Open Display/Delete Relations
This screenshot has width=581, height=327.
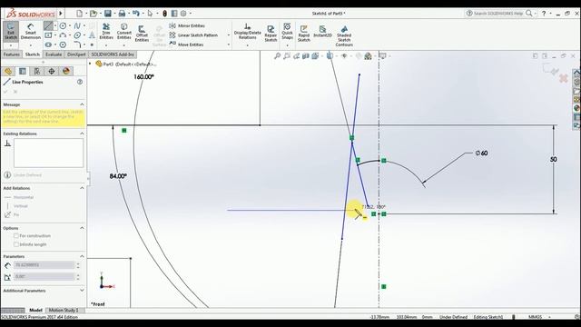(247, 31)
